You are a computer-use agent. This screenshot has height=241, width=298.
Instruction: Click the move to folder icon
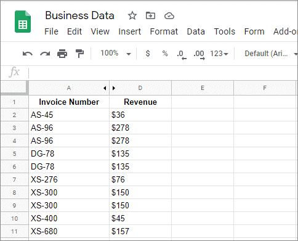click(150, 15)
